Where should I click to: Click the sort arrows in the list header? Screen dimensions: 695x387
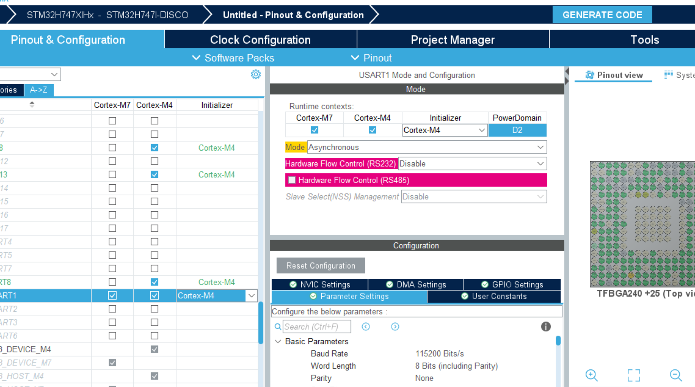32,105
